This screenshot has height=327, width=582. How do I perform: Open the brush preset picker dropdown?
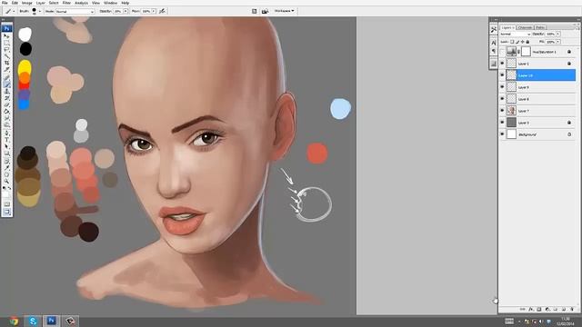40,12
